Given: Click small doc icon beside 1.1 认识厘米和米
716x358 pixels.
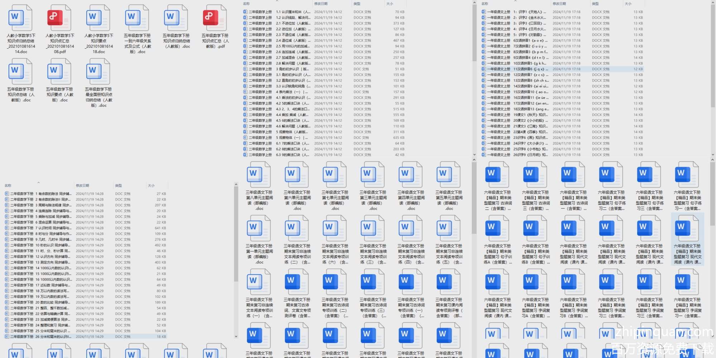Looking at the screenshot, I should point(245,12).
